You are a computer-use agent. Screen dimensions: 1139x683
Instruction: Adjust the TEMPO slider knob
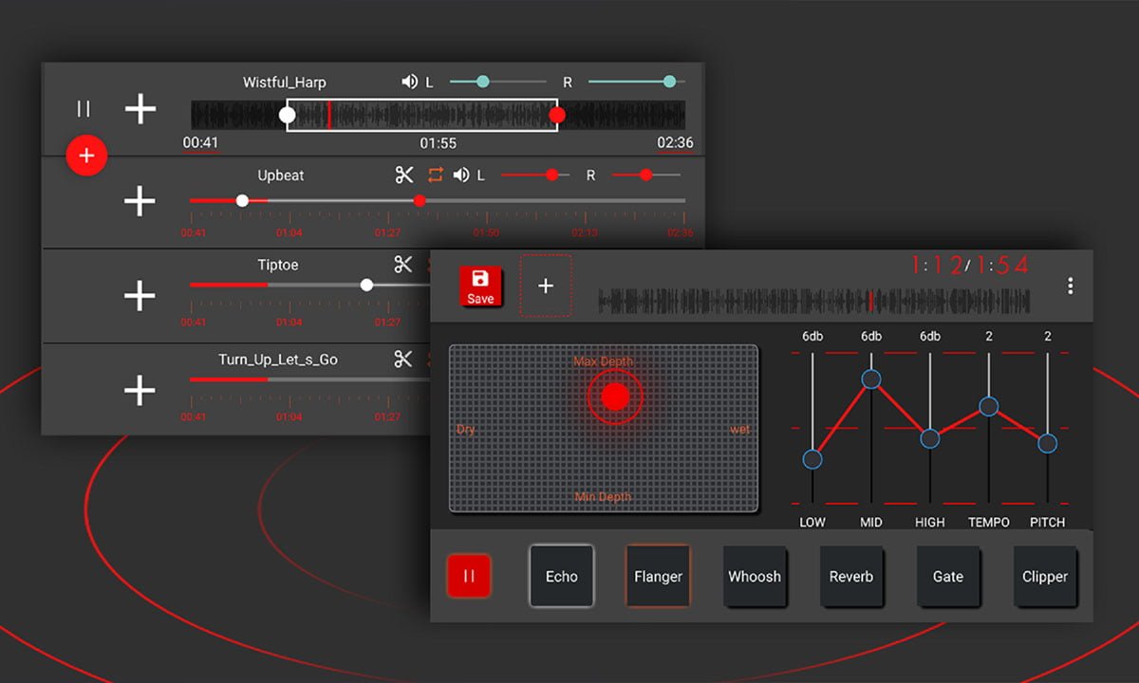pyautogui.click(x=989, y=406)
